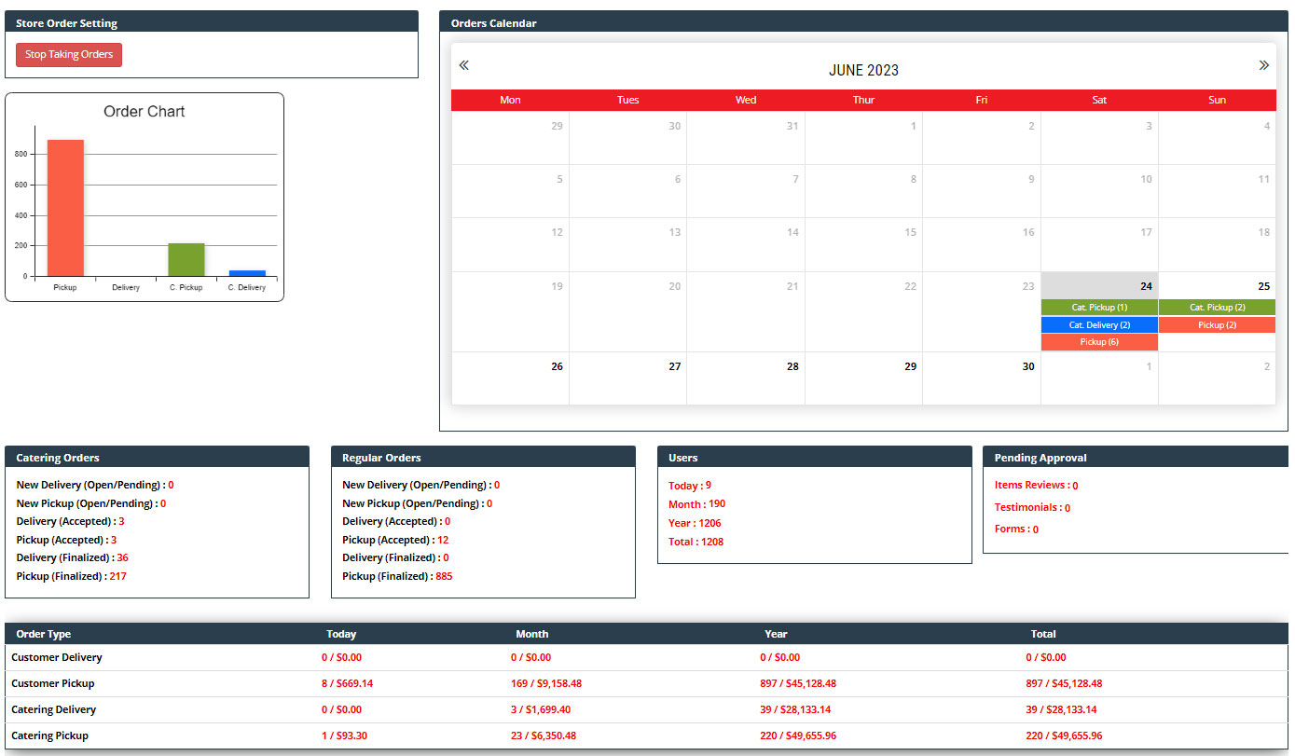The width and height of the screenshot is (1295, 756).
Task: Click Catering Pickup today value 1 / $93.30
Action: tap(345, 735)
